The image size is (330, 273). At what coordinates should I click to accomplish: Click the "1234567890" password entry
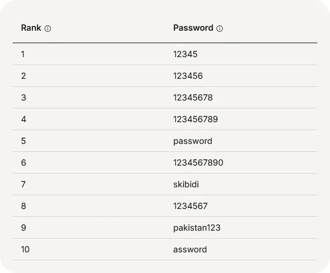(198, 162)
